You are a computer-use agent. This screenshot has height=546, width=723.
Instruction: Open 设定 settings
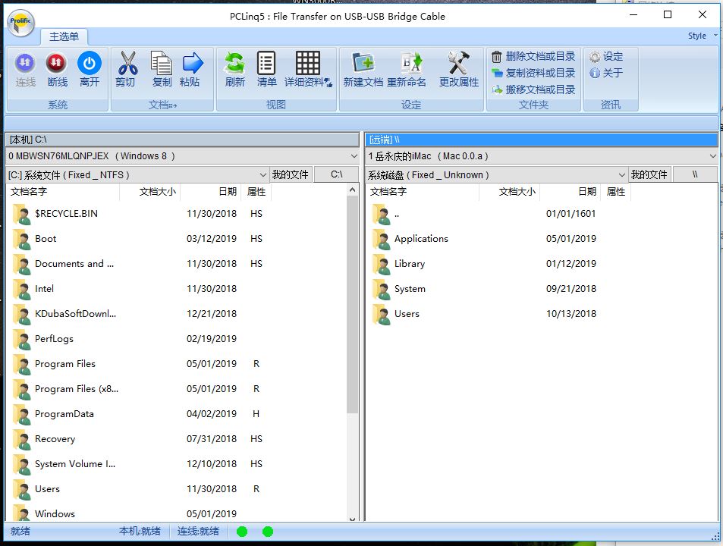point(606,57)
